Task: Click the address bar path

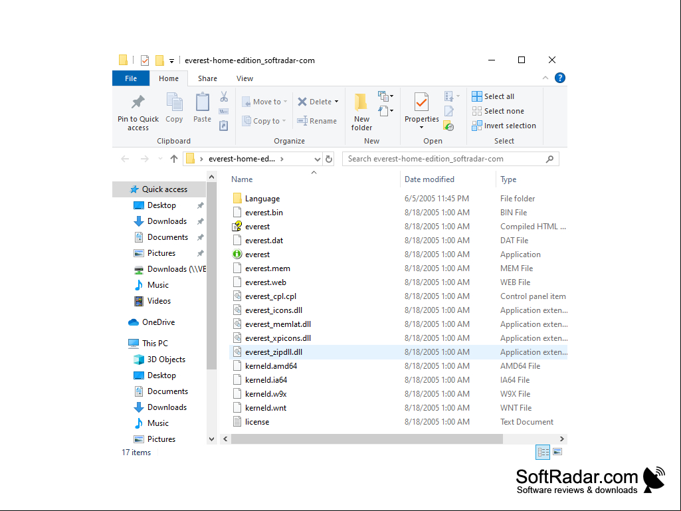Action: [252, 159]
